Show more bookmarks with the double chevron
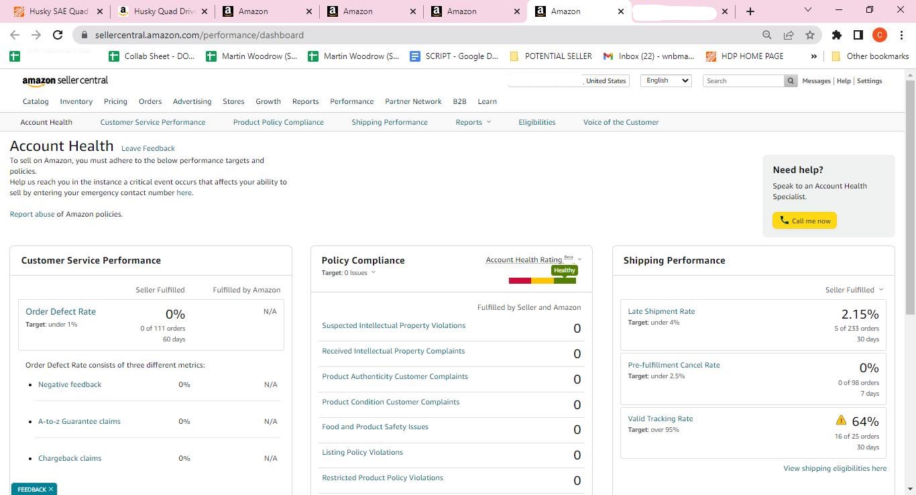The width and height of the screenshot is (916, 495). (x=813, y=56)
